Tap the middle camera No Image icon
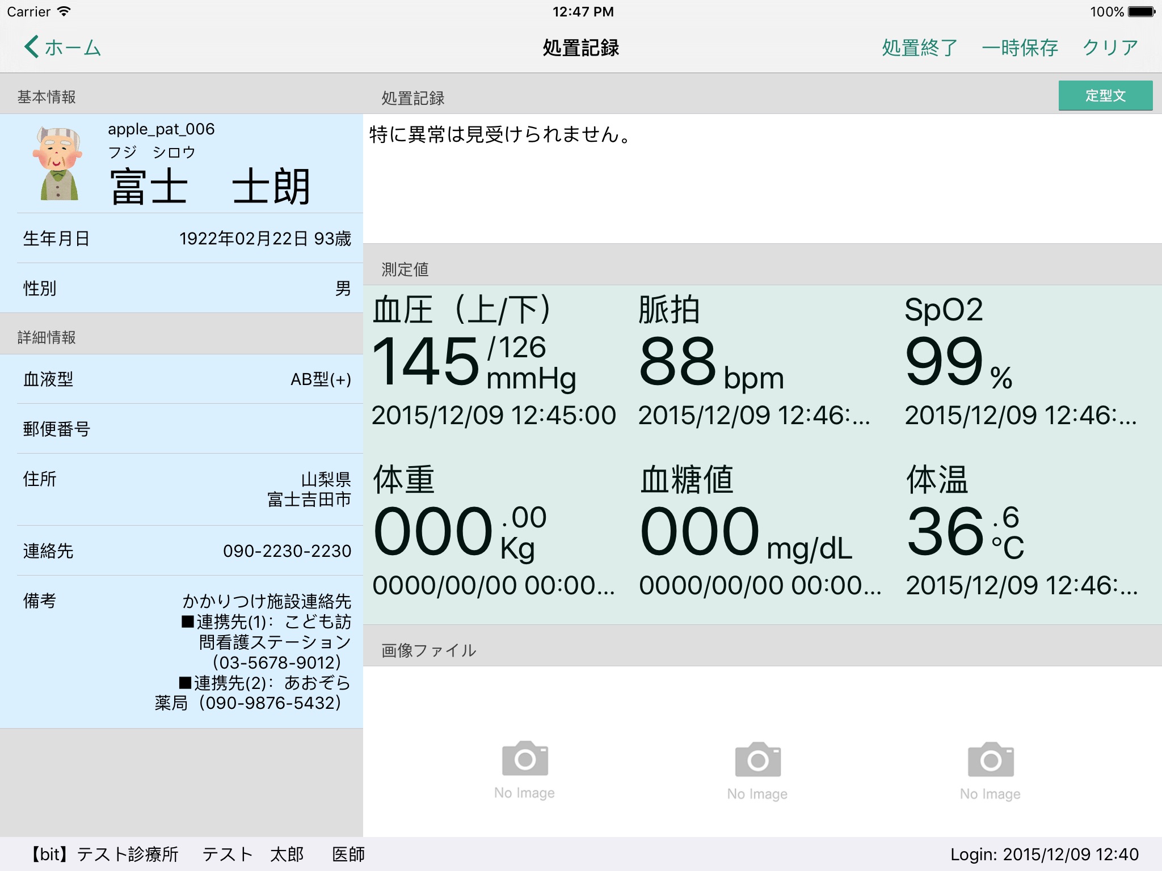The width and height of the screenshot is (1162, 871). [x=757, y=760]
